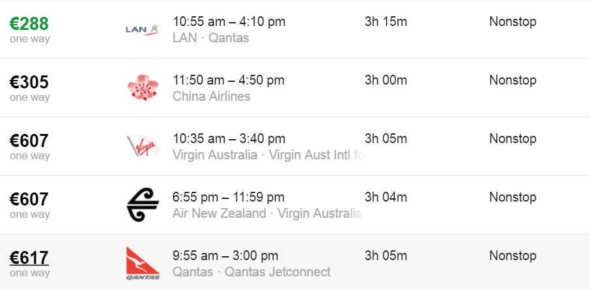Open the underlined €617 Qantas price

pyautogui.click(x=29, y=258)
